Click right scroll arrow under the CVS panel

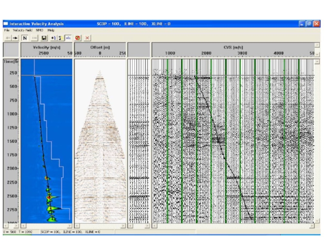tap(311, 225)
